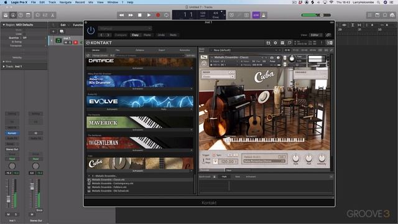Open the loop browser button at top right

[x=385, y=15]
